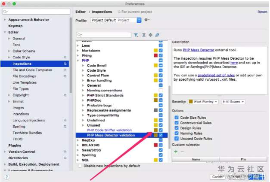Viewport: 270px width, 182px height.
Task: Click the project-level icon beside Language Injections
Action: 65,120
